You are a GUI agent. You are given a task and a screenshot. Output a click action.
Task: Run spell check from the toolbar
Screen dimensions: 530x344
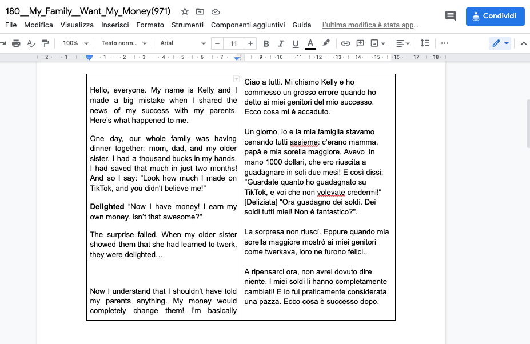point(31,43)
